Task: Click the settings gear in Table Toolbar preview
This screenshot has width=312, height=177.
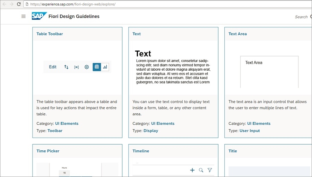Action: (87, 67)
